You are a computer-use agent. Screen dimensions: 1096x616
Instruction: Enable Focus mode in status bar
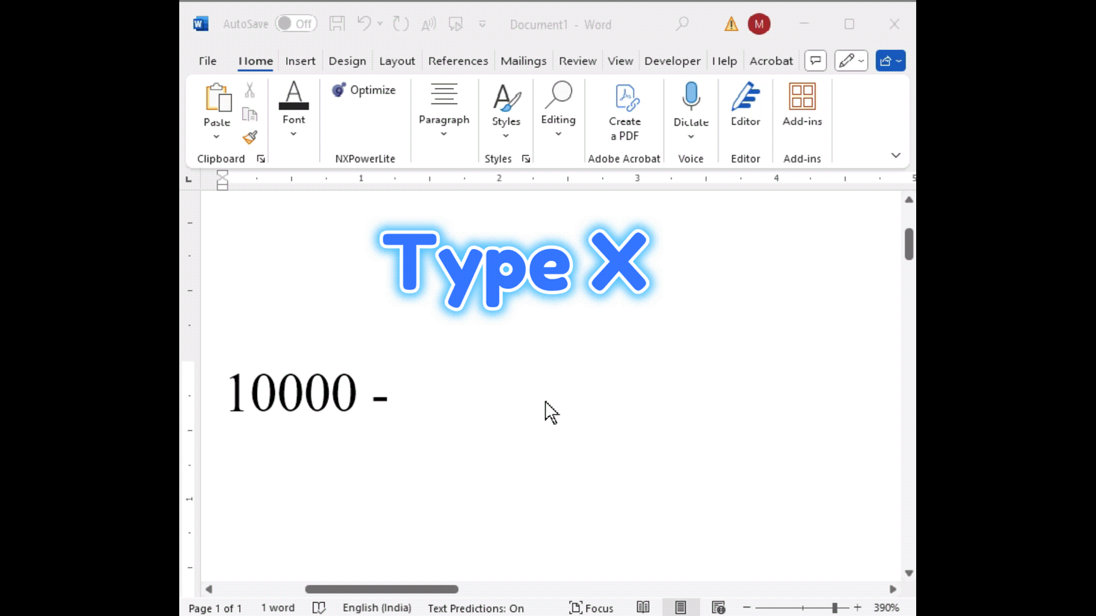coord(591,608)
